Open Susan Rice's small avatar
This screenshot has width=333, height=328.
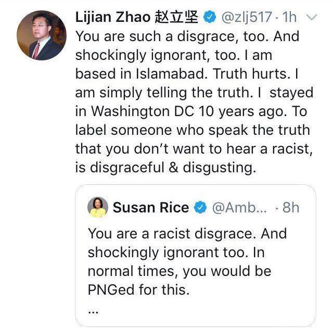coord(97,207)
